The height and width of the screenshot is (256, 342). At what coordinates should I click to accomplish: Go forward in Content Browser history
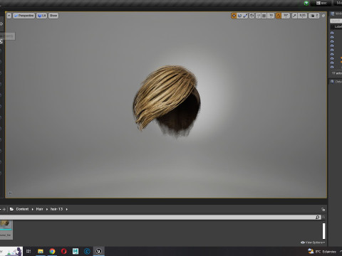(x=4, y=209)
